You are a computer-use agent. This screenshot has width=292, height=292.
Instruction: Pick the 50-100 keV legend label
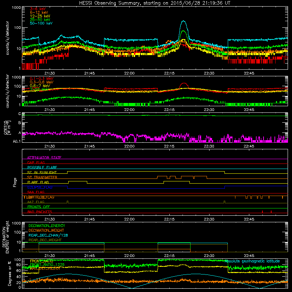pyautogui.click(x=41, y=23)
